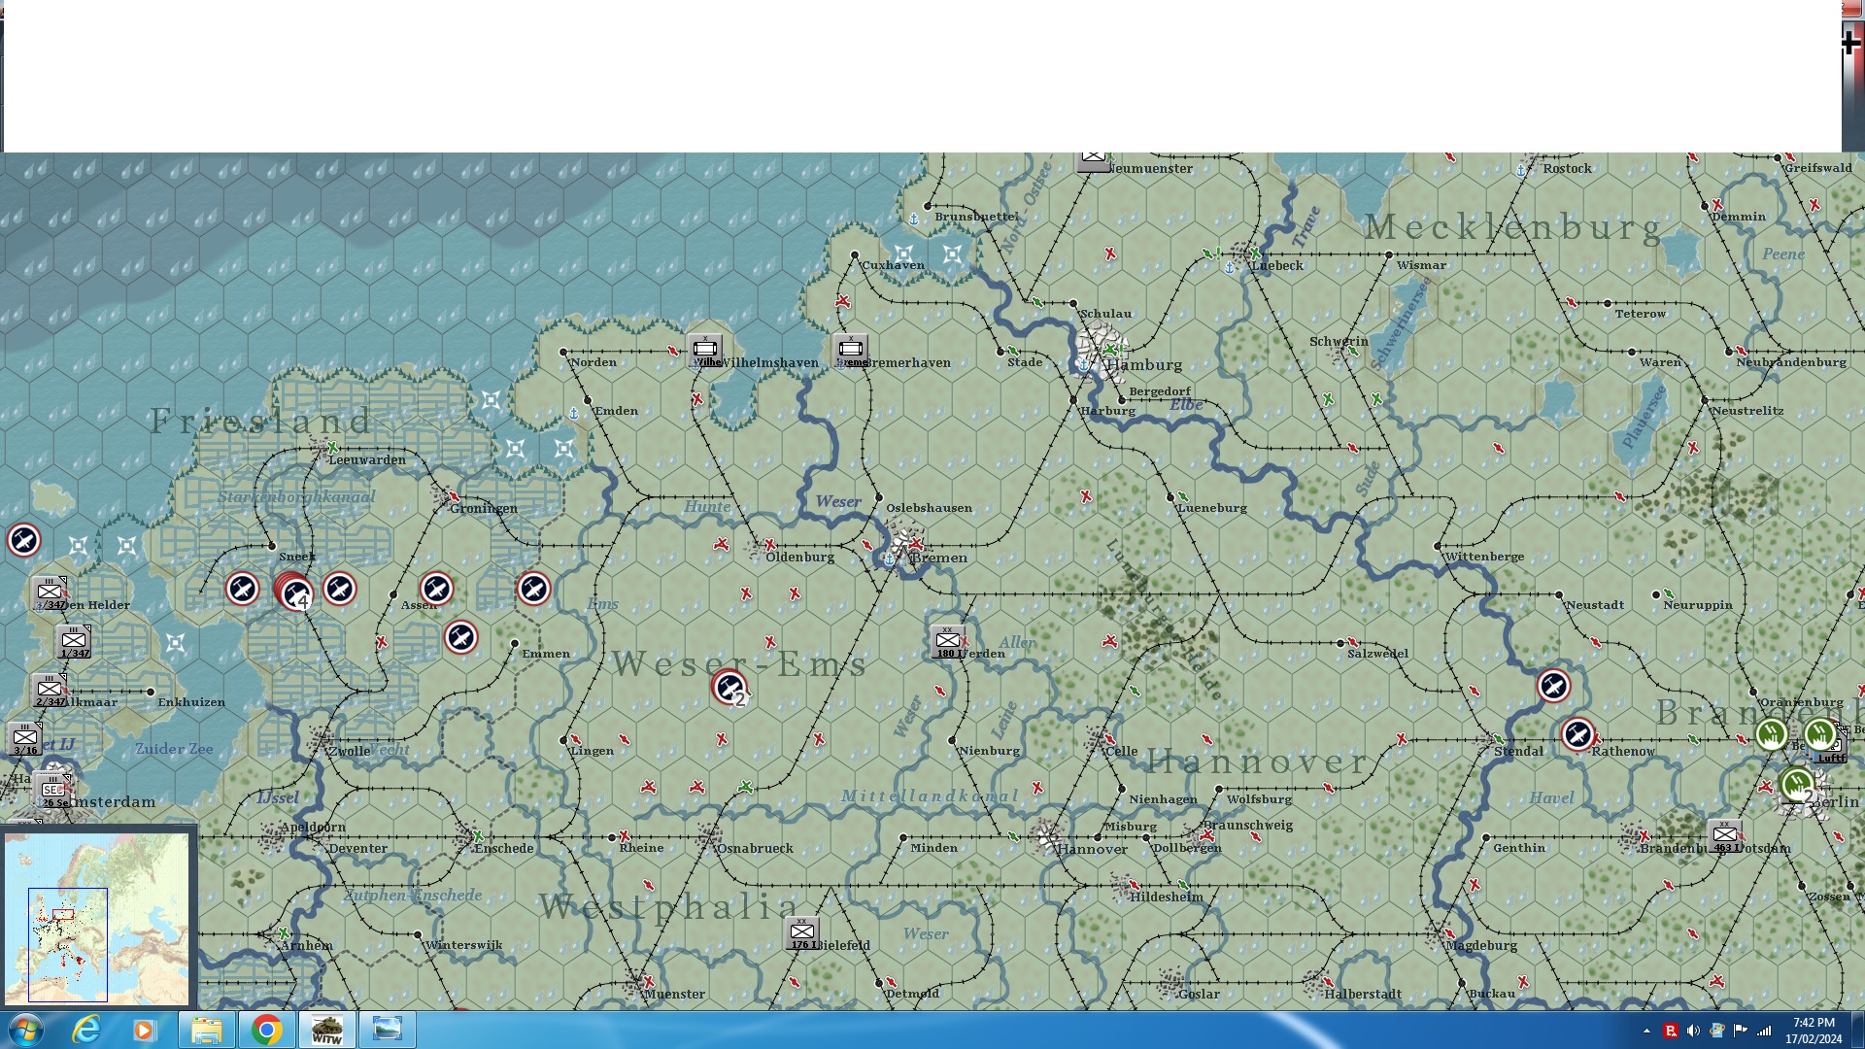The height and width of the screenshot is (1049, 1865).
Task: Click the Hamburg city hex
Action: (1101, 350)
